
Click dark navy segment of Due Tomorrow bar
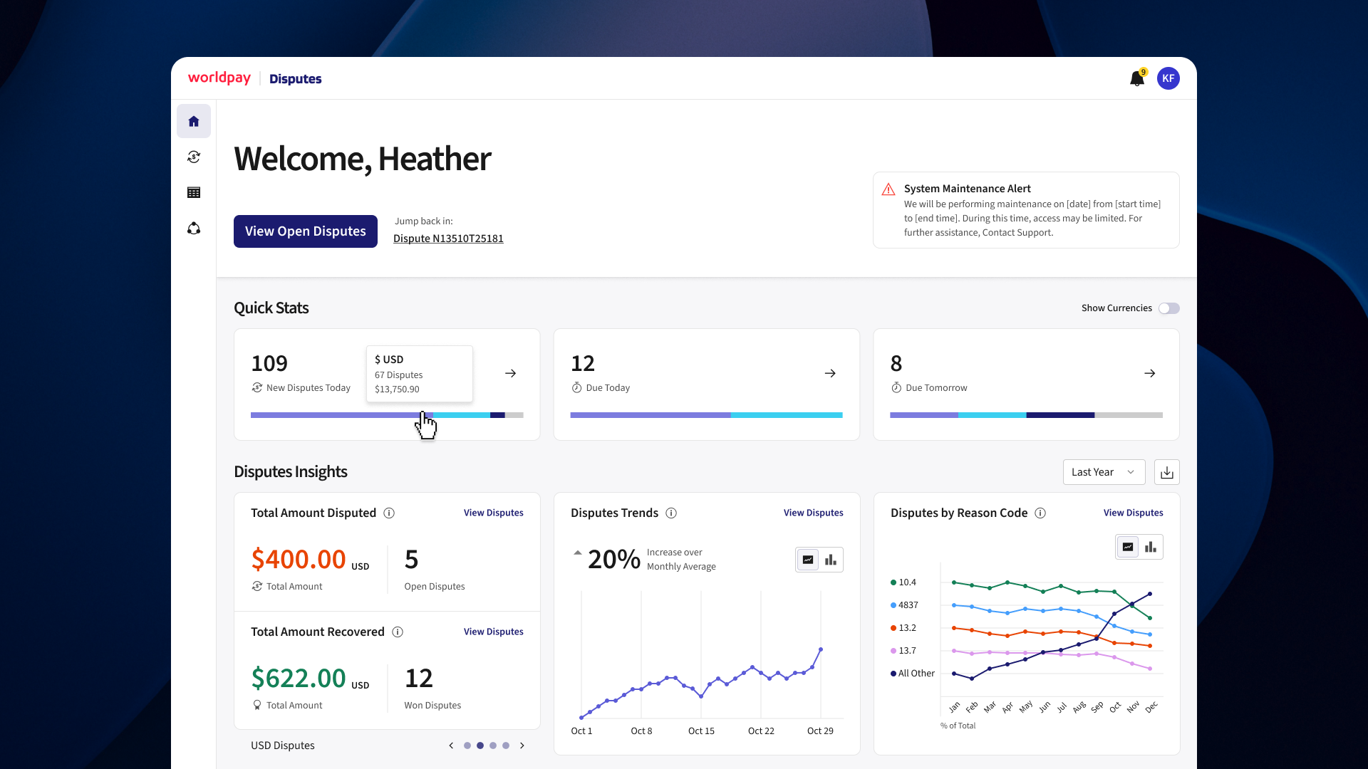pyautogui.click(x=1060, y=415)
